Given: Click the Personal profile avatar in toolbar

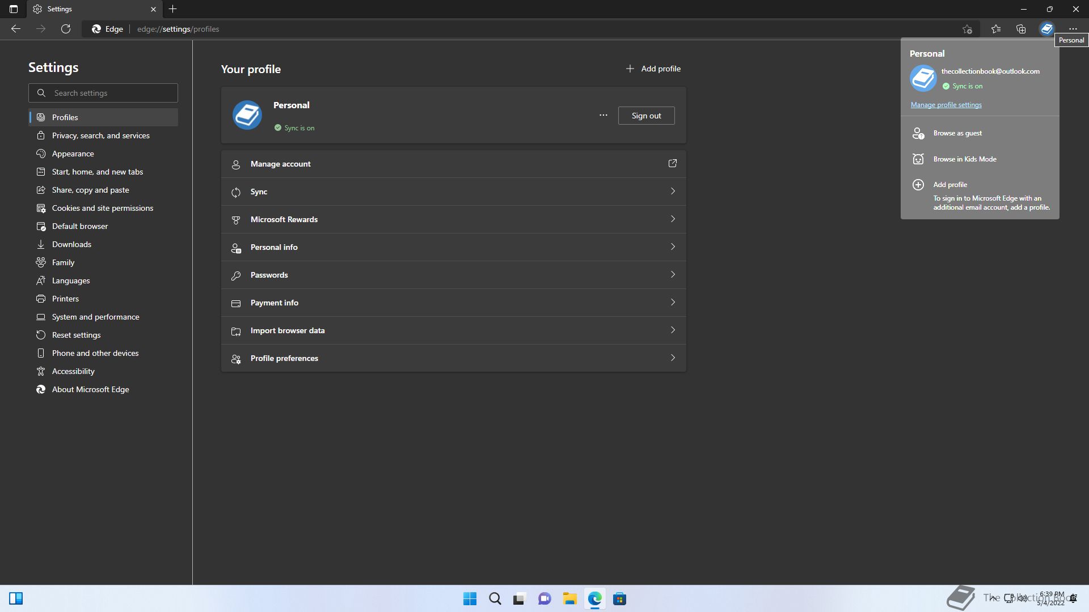Looking at the screenshot, I should [1046, 29].
